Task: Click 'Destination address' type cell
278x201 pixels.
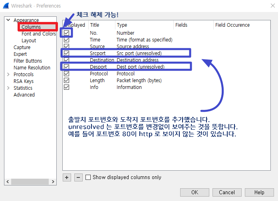Action: [x=137, y=60]
